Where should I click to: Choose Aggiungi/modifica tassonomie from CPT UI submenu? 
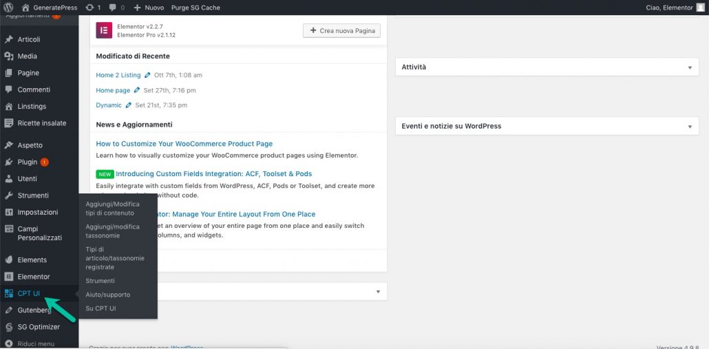112,231
